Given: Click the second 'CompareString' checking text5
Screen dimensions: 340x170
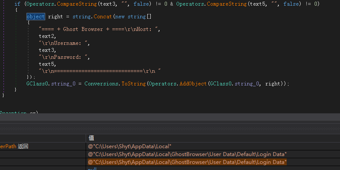Looking at the screenshot, I should [x=227, y=4].
